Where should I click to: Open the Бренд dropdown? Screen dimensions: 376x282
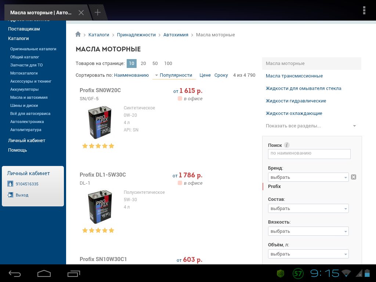click(308, 177)
